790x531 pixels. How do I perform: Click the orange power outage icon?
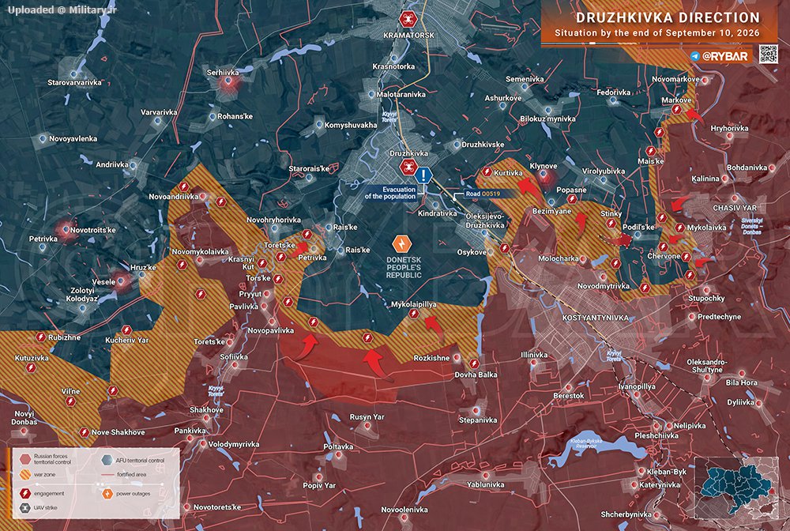[401, 244]
